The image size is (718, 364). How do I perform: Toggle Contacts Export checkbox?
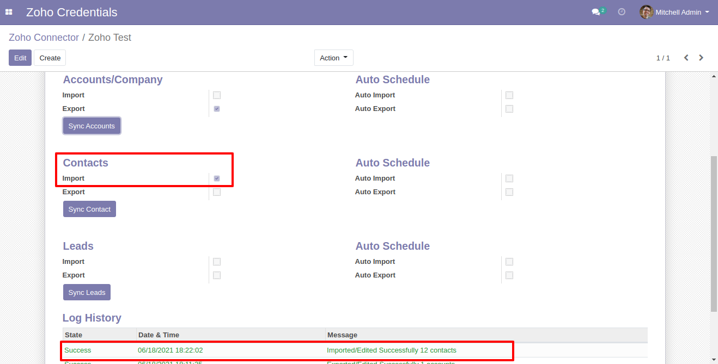217,192
